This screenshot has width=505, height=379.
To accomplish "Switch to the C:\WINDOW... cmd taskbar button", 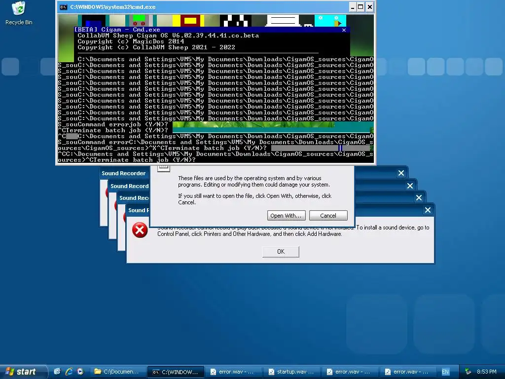I will [x=176, y=372].
